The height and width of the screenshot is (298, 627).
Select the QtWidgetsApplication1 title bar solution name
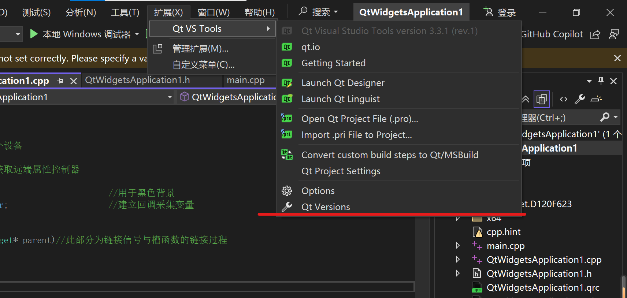click(411, 12)
